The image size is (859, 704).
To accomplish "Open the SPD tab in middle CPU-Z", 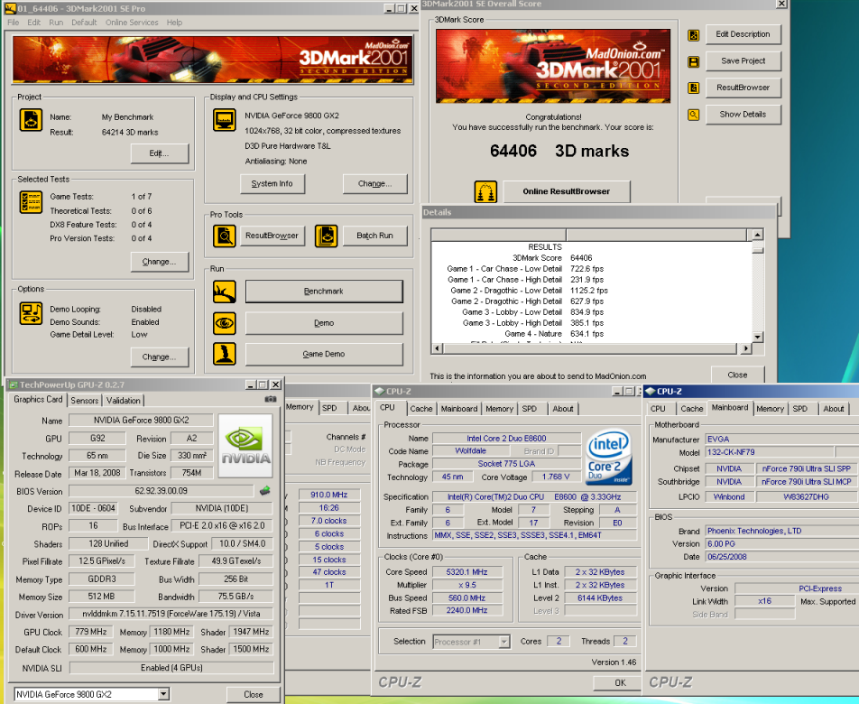I will (x=529, y=409).
